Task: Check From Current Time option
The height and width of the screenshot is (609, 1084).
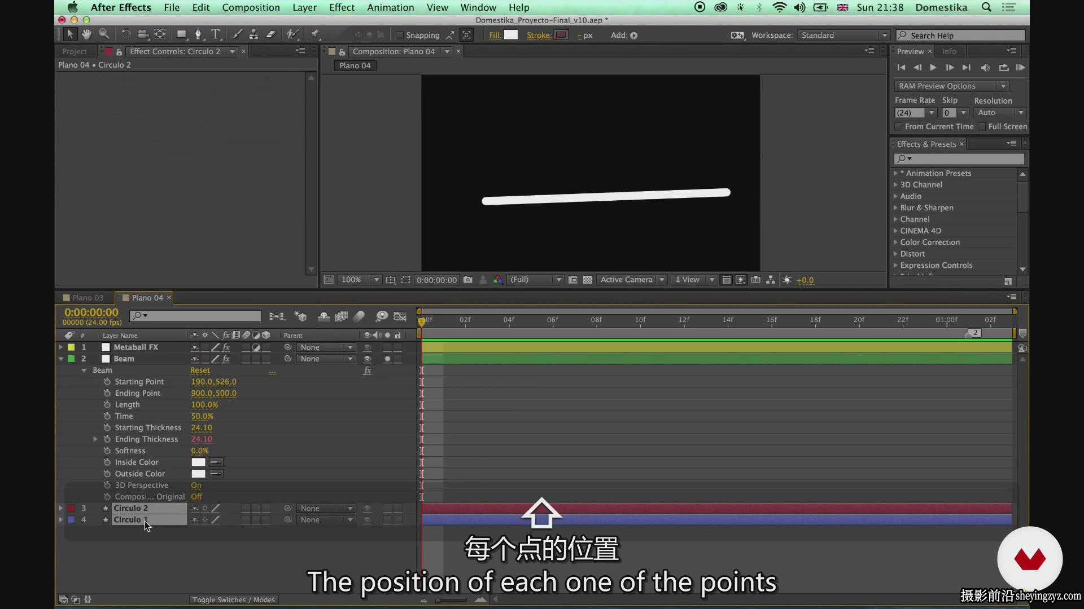Action: point(899,126)
